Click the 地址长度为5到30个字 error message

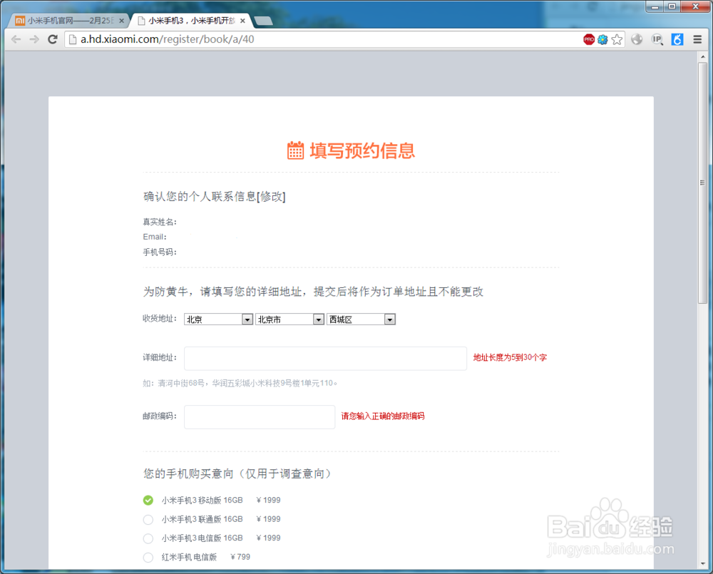510,357
